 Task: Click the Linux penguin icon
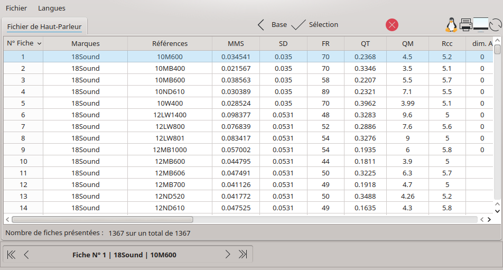pyautogui.click(x=451, y=25)
